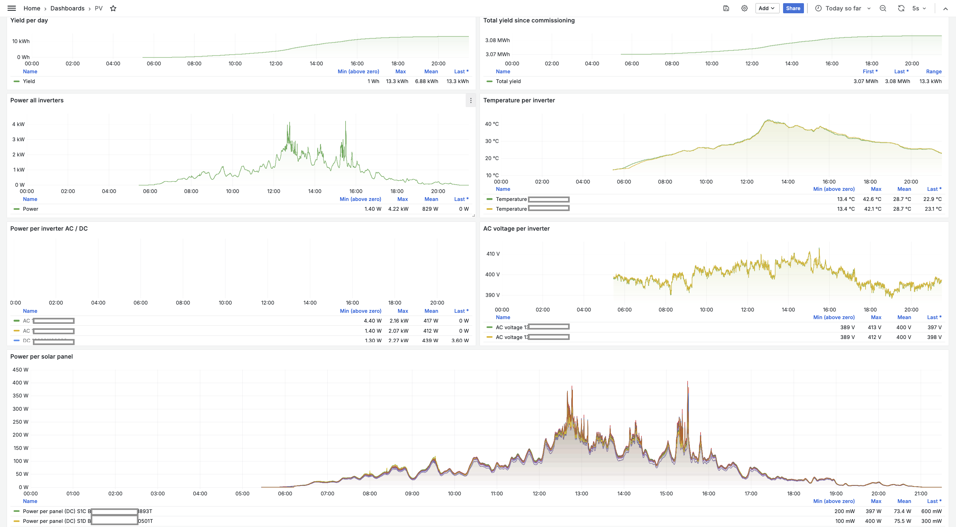This screenshot has height=527, width=956.
Task: Collapse the top toolbar with the chevron
Action: [x=945, y=9]
